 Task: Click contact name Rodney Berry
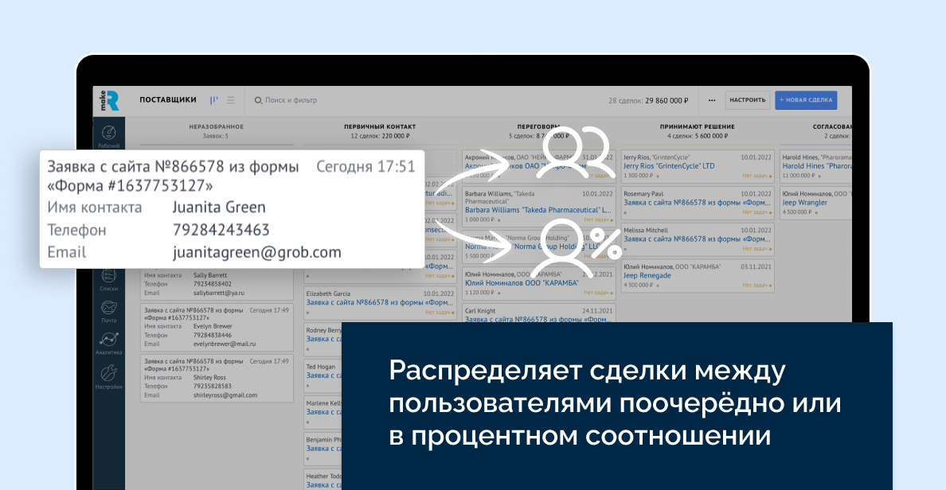[x=323, y=330]
